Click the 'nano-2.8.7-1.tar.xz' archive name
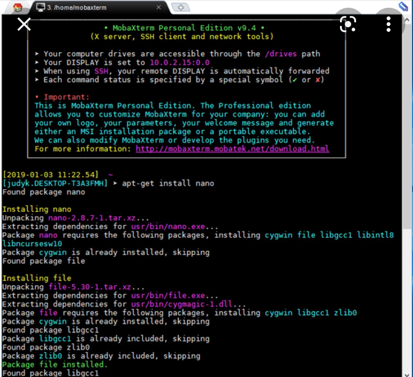This screenshot has width=413, height=377. [92, 218]
